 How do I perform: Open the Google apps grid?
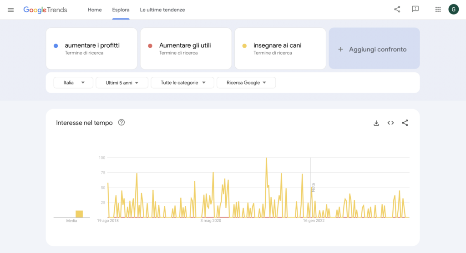coord(438,10)
